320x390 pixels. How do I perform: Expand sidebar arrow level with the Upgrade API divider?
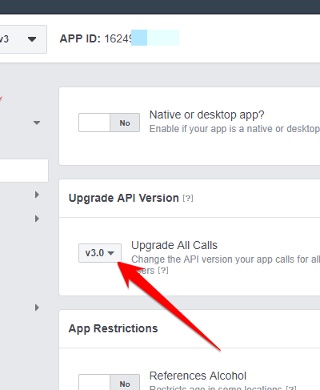(x=37, y=219)
